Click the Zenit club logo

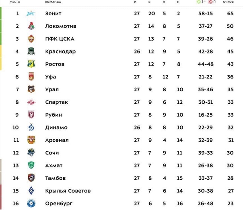pos(31,14)
